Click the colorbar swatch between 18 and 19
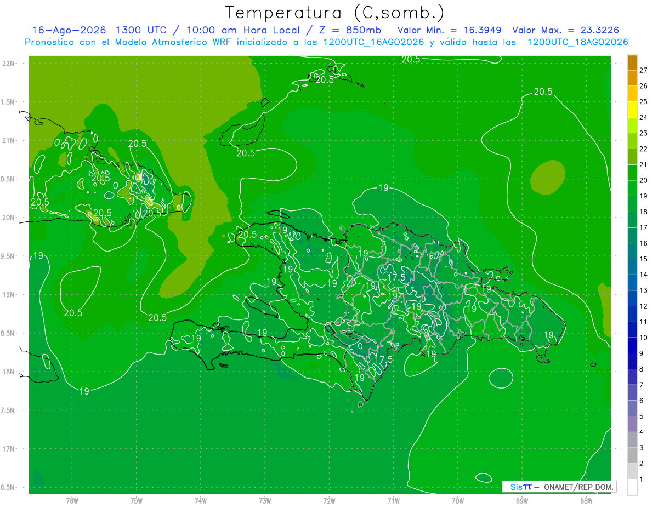Viewport: 658px width, 508px height. coord(632,204)
